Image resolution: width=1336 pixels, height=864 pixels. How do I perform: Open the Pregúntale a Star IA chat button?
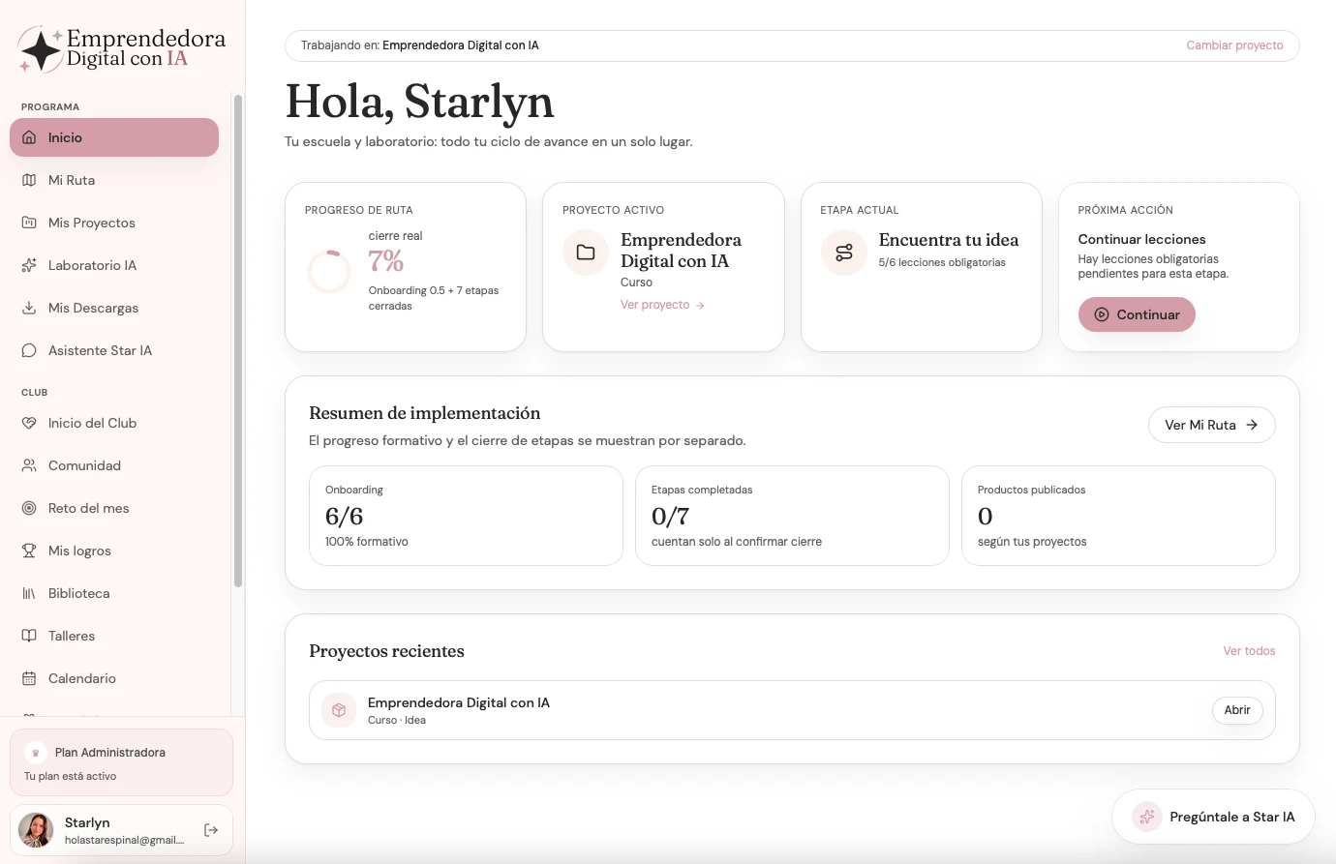(x=1213, y=817)
